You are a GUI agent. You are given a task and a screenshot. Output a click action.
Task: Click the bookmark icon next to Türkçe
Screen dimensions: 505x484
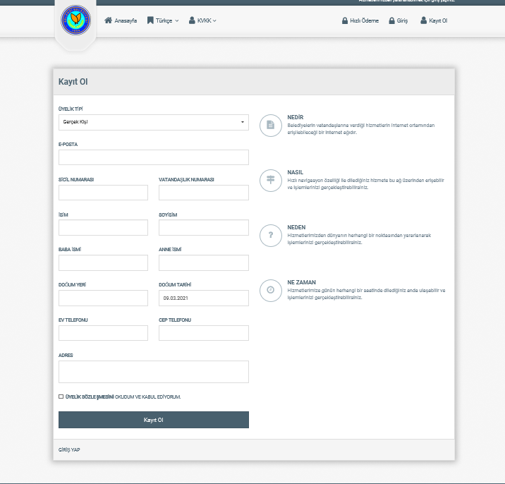point(150,20)
